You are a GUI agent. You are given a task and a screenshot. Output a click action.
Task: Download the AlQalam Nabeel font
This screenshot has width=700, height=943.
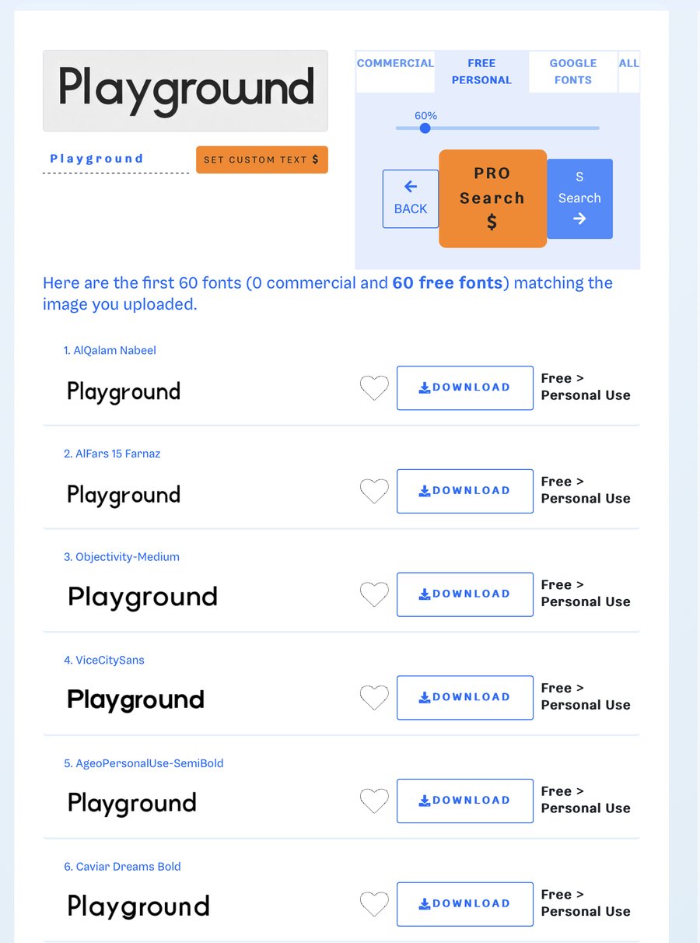click(465, 387)
